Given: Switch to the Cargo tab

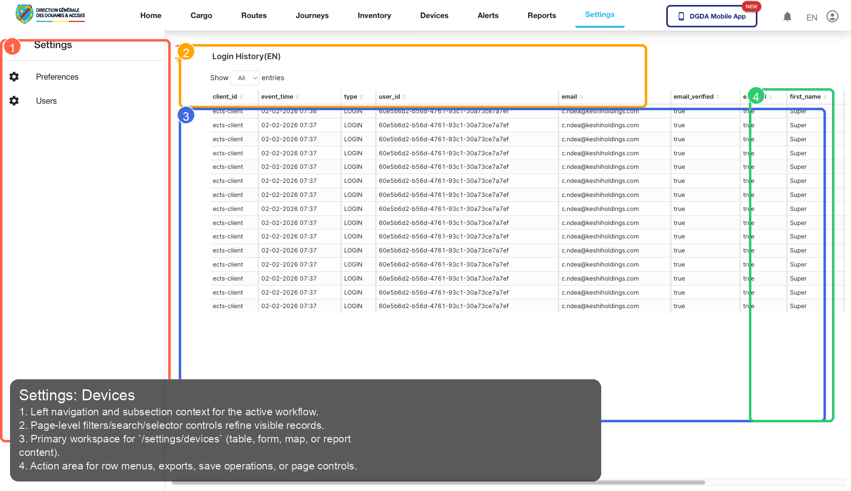Looking at the screenshot, I should [x=201, y=16].
